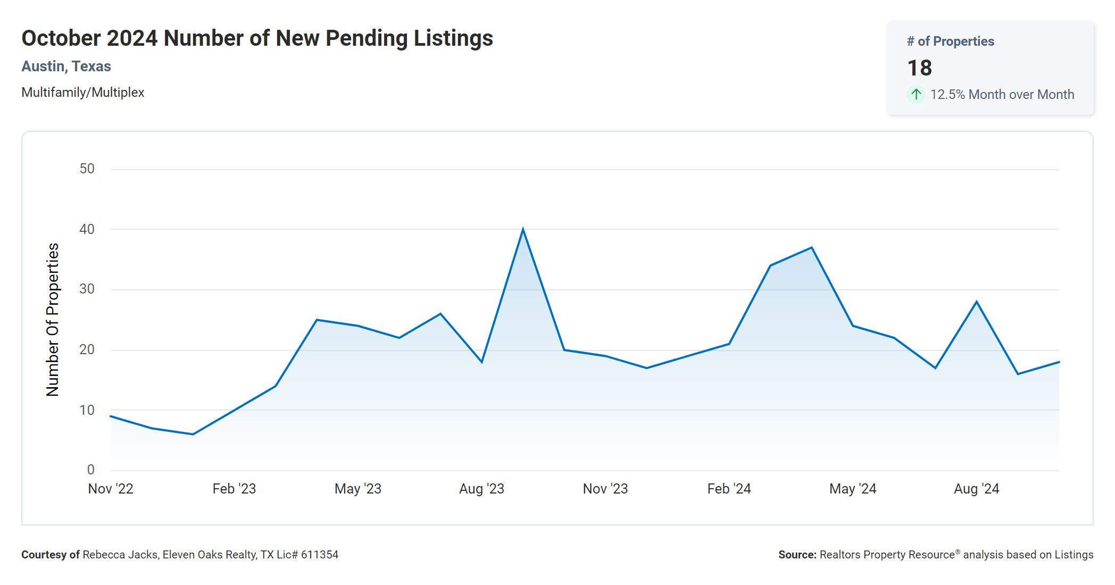Click the final data point at the line's right end

click(x=1059, y=362)
